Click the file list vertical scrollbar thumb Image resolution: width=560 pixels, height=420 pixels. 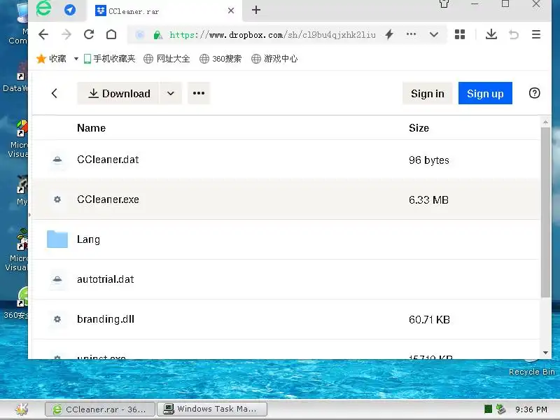click(545, 213)
